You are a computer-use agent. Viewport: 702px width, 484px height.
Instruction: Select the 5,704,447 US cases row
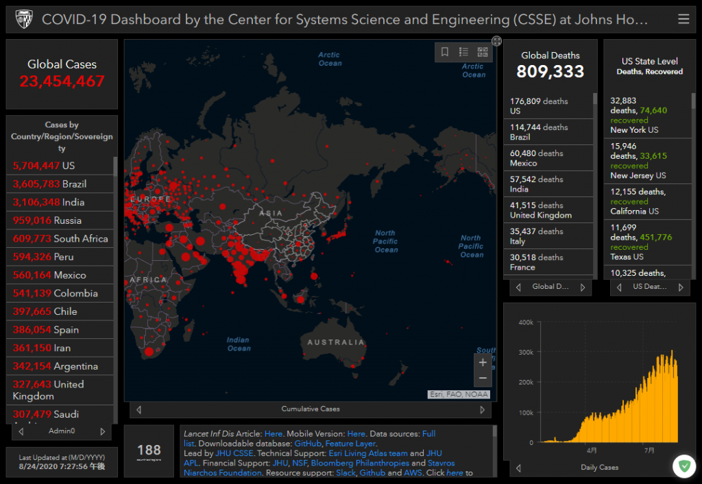pos(60,166)
